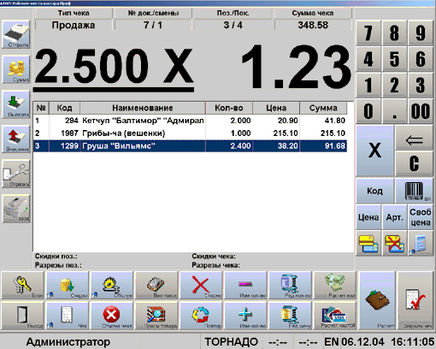Screen dimensions: 436x349
Task: Open the calculator icon button
Action: pyautogui.click(x=421, y=244)
